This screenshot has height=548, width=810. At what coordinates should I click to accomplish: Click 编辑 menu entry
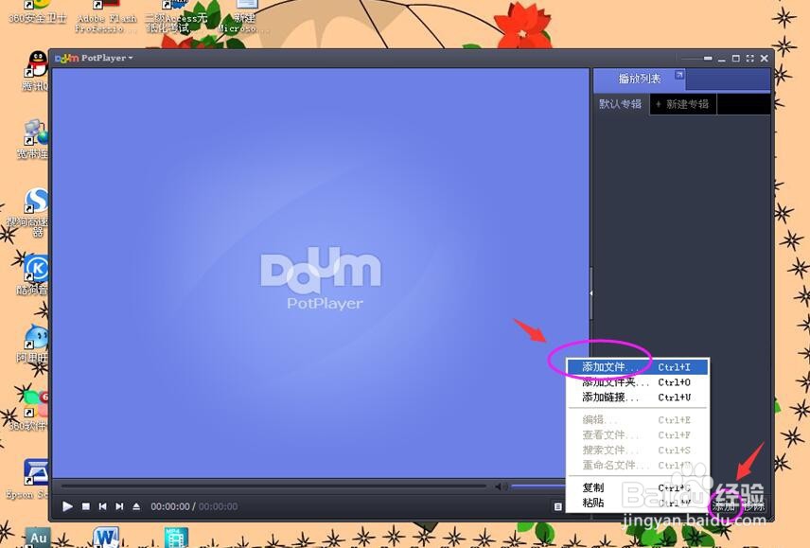coord(638,420)
